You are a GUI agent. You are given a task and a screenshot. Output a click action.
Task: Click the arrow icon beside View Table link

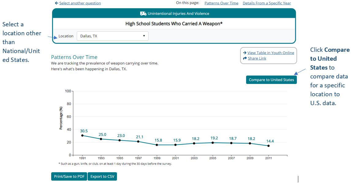245,53
